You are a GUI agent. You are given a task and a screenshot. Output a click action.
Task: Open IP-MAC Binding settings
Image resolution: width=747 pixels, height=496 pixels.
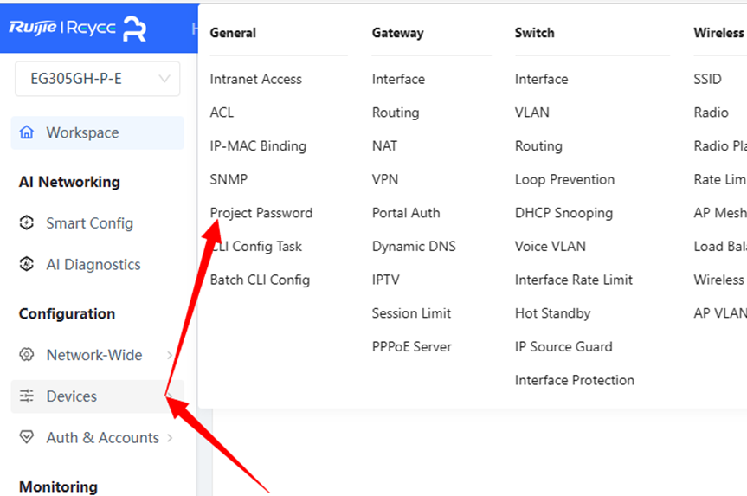click(x=258, y=145)
